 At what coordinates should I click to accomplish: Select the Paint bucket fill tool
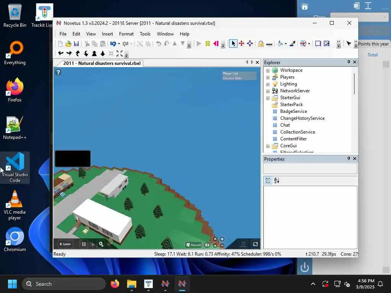click(x=280, y=43)
